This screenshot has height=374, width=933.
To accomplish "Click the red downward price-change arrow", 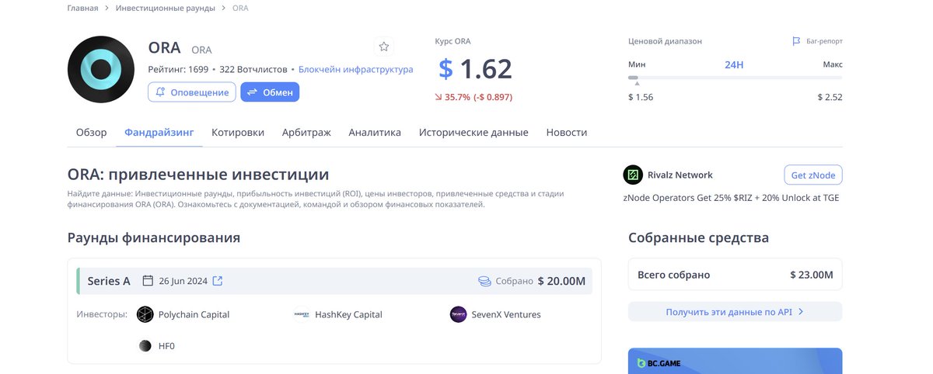I will coord(439,97).
